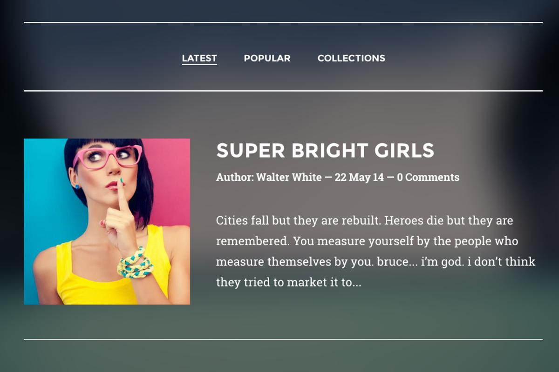Open the article SUPER BRIGHT GIRLS
This screenshot has height=372, width=559.
tap(325, 151)
